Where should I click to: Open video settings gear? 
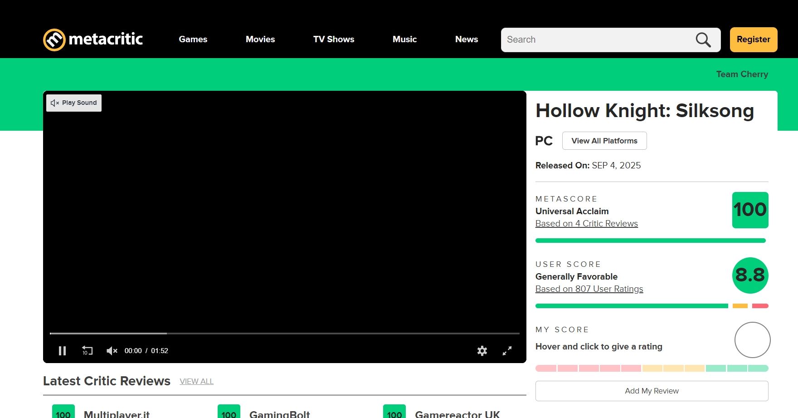click(x=482, y=351)
